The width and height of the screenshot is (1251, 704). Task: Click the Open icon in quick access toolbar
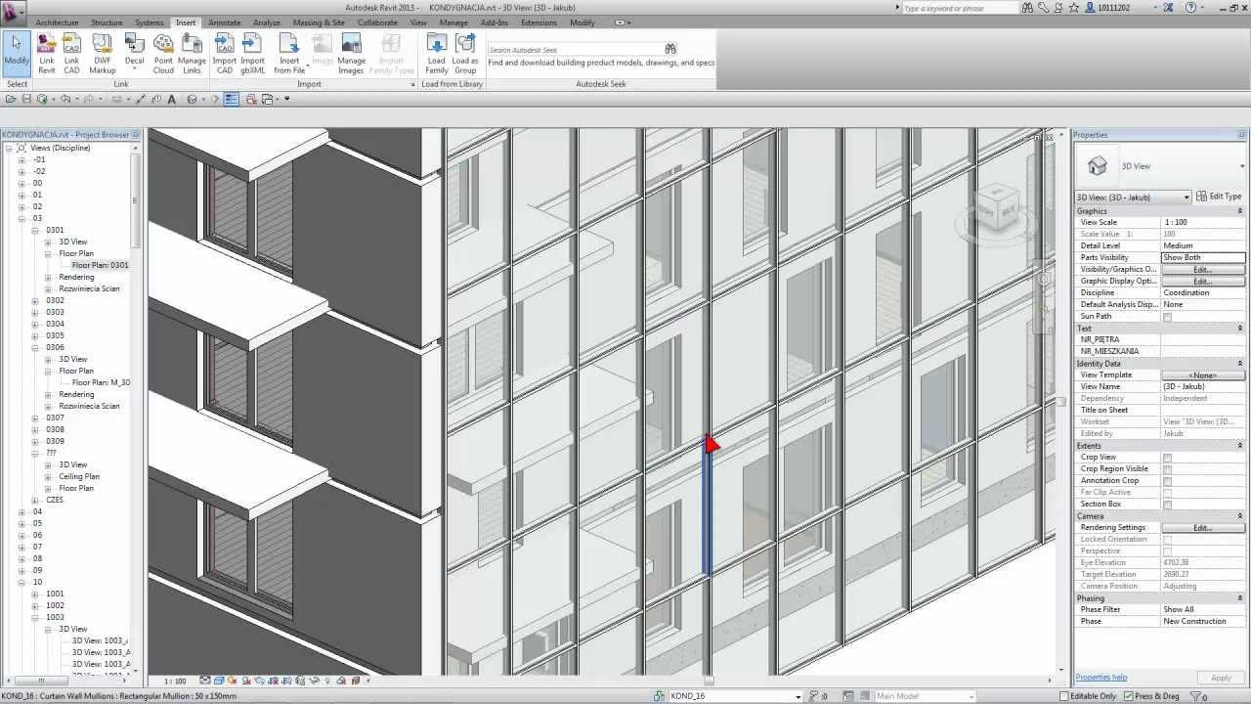(11, 99)
